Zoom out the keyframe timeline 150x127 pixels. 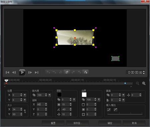[x=138, y=83]
